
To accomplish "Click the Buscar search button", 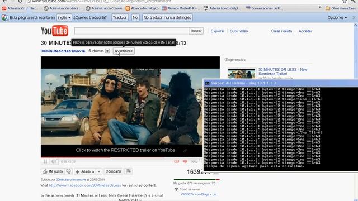I will tap(196, 31).
